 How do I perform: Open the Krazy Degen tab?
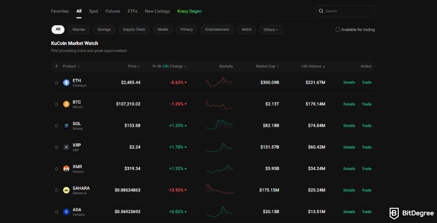coord(190,11)
